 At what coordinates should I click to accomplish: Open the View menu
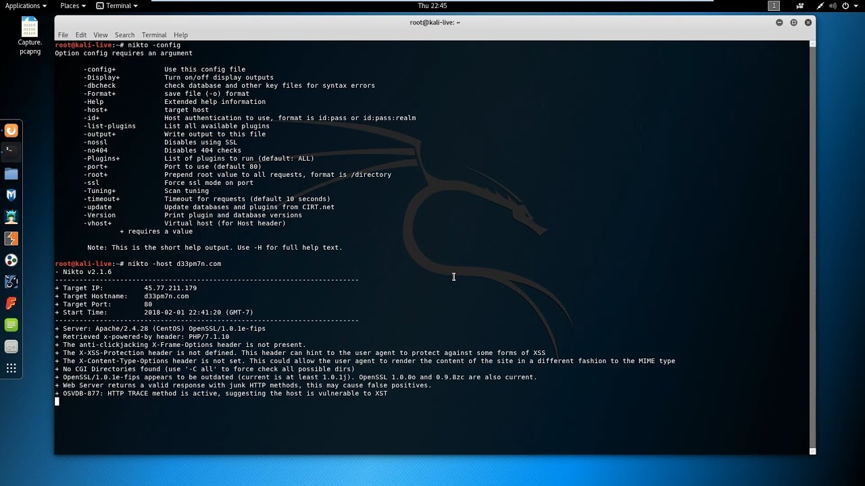[101, 35]
